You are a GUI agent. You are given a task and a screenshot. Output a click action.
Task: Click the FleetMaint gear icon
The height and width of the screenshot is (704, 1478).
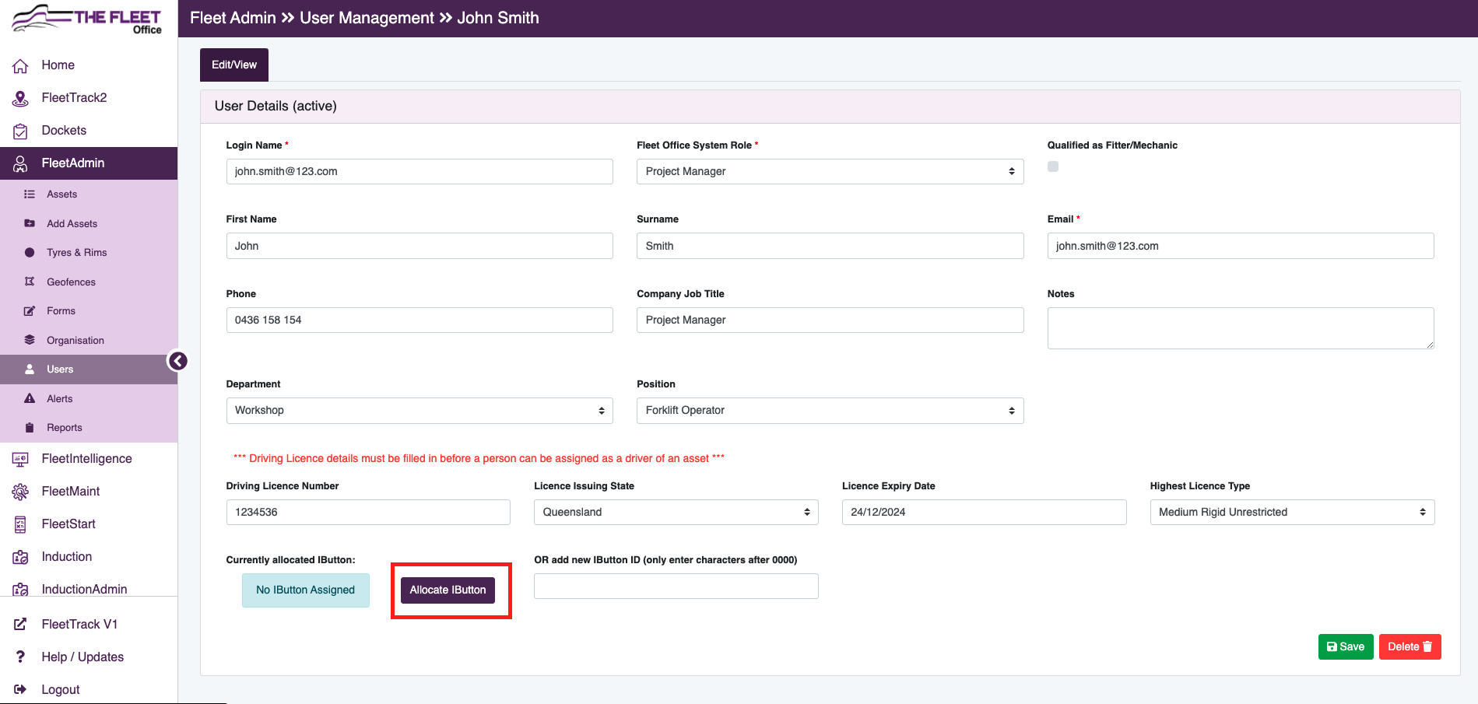[20, 492]
